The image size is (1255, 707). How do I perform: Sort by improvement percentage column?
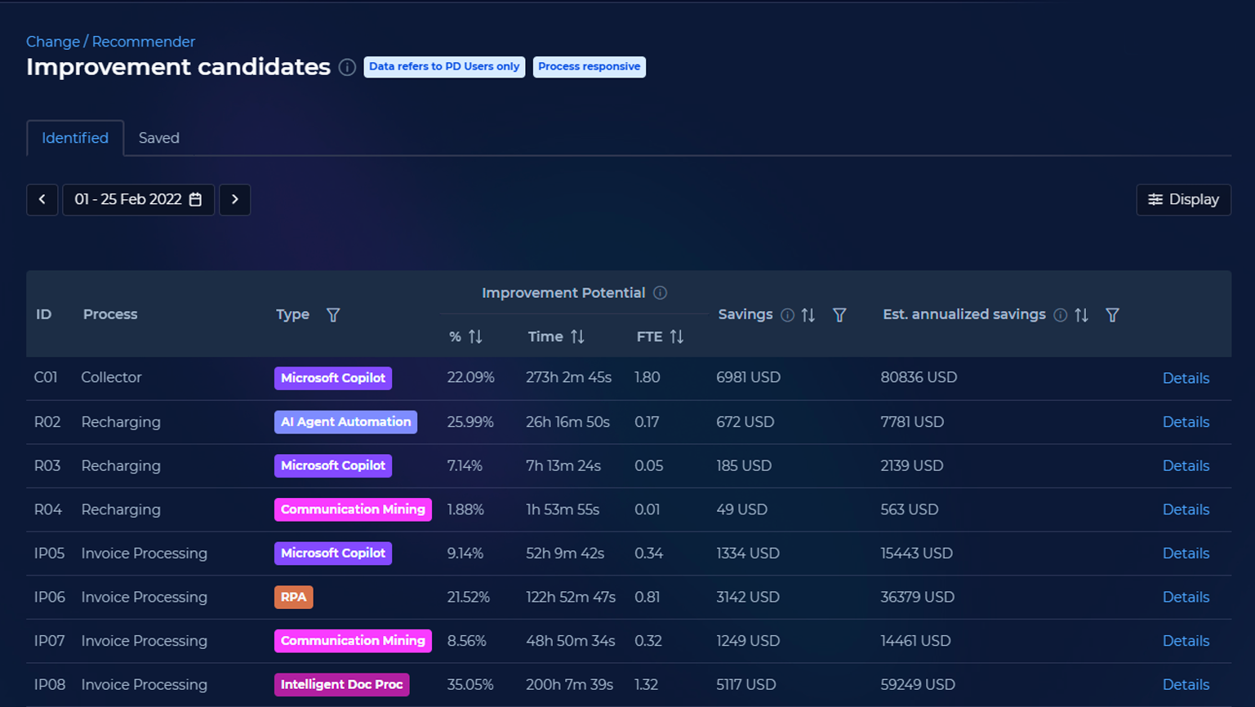tap(476, 336)
